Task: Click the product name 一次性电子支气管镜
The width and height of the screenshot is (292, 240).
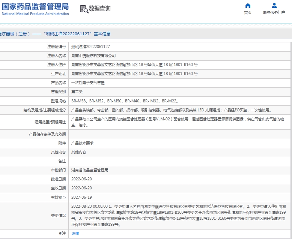Action: (x=88, y=82)
